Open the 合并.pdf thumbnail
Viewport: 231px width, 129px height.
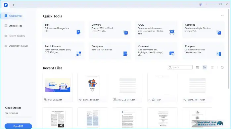click(x=162, y=85)
